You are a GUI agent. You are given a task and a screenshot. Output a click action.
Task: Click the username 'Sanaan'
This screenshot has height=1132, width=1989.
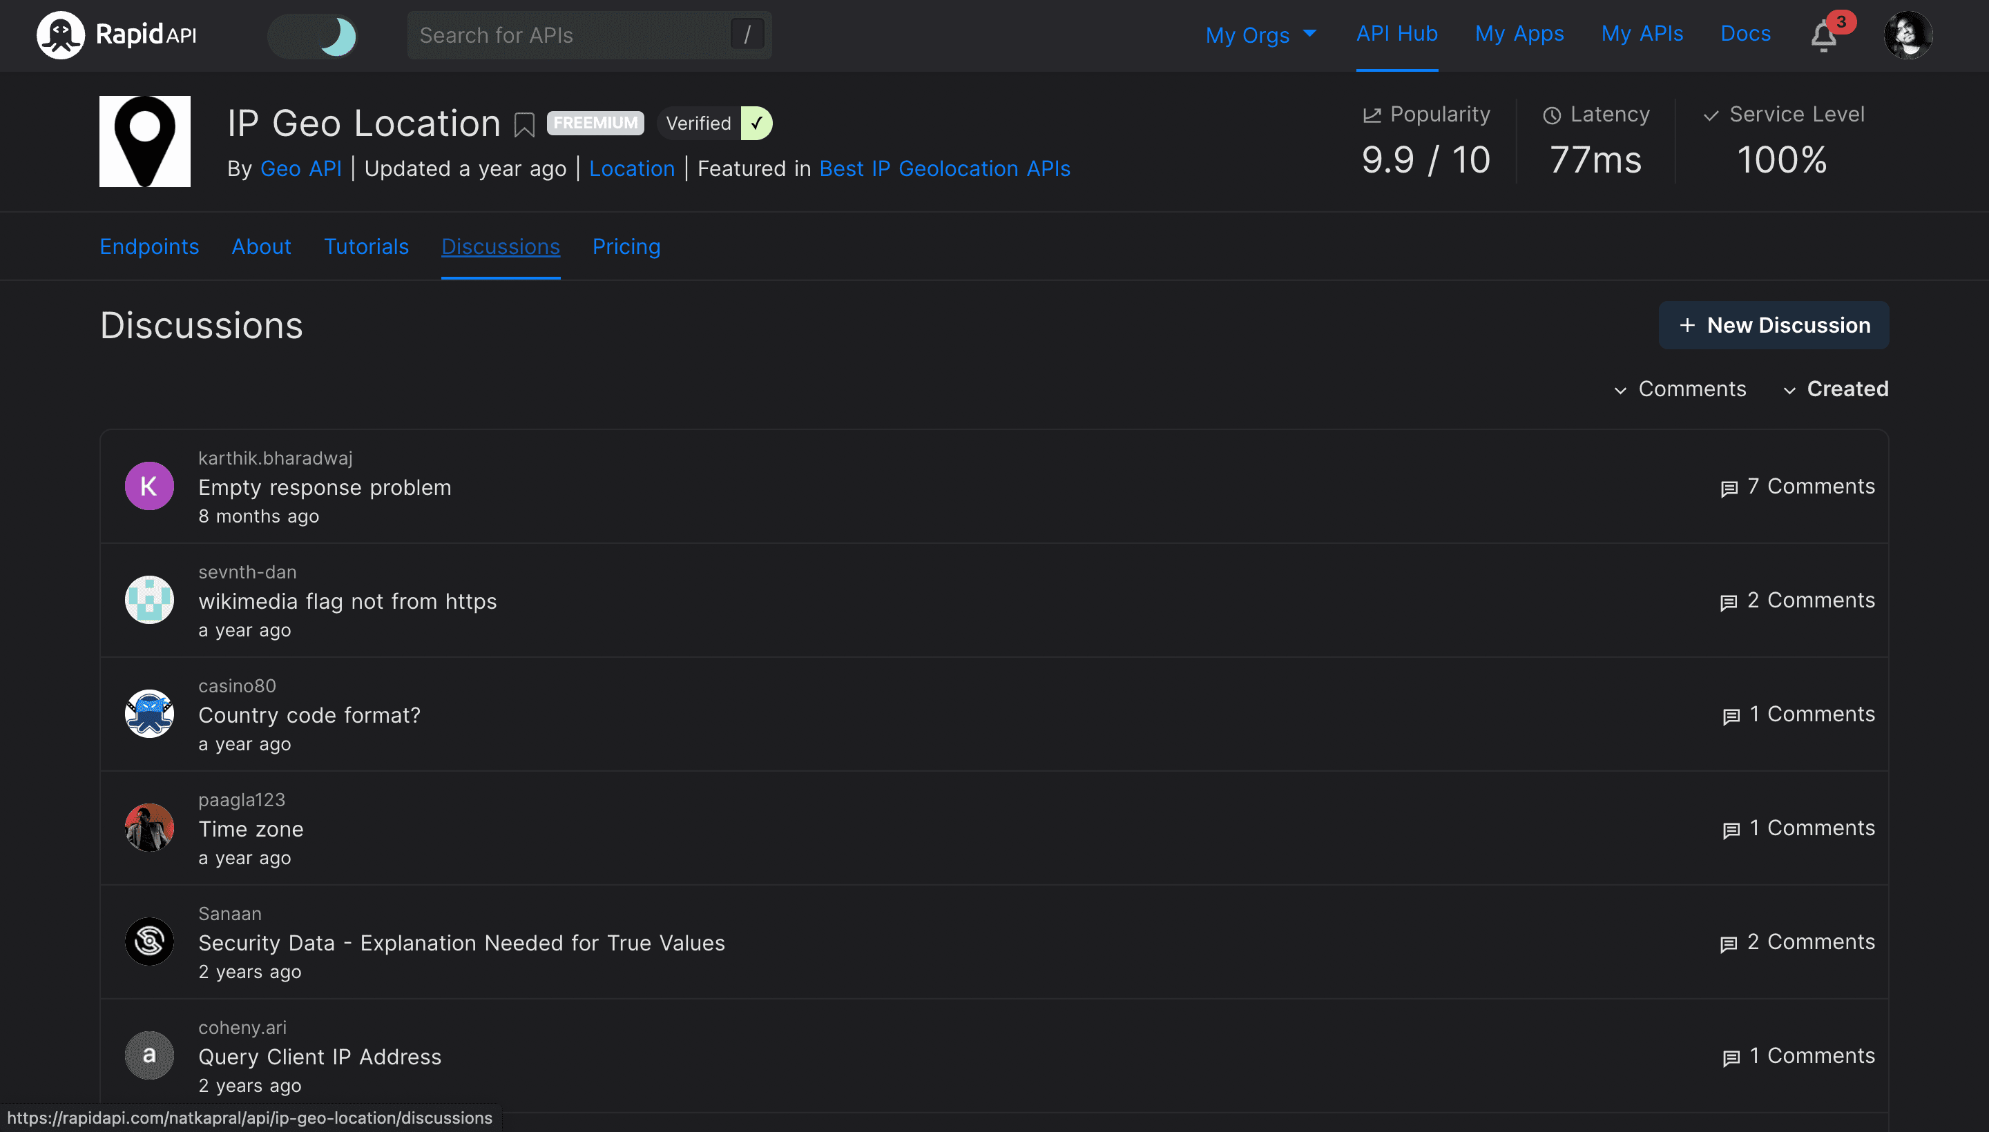click(x=229, y=913)
